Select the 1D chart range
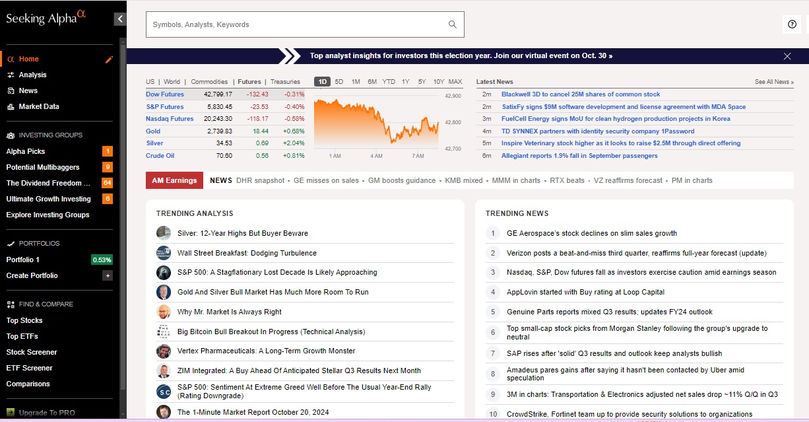The height and width of the screenshot is (422, 809). pyautogui.click(x=322, y=82)
